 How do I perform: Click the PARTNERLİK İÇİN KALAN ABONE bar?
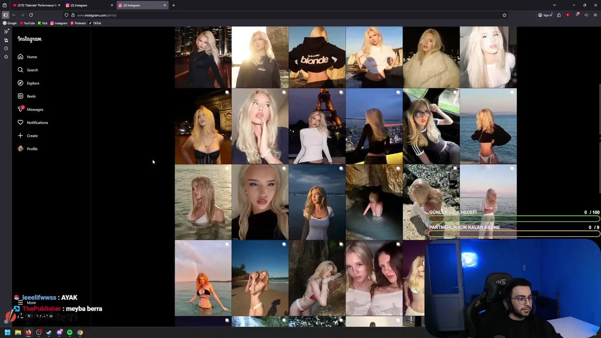click(514, 233)
